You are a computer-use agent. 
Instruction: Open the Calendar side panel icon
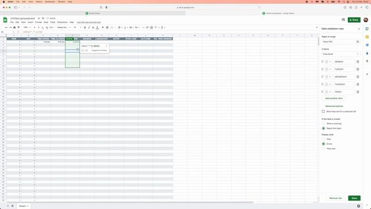tap(367, 28)
